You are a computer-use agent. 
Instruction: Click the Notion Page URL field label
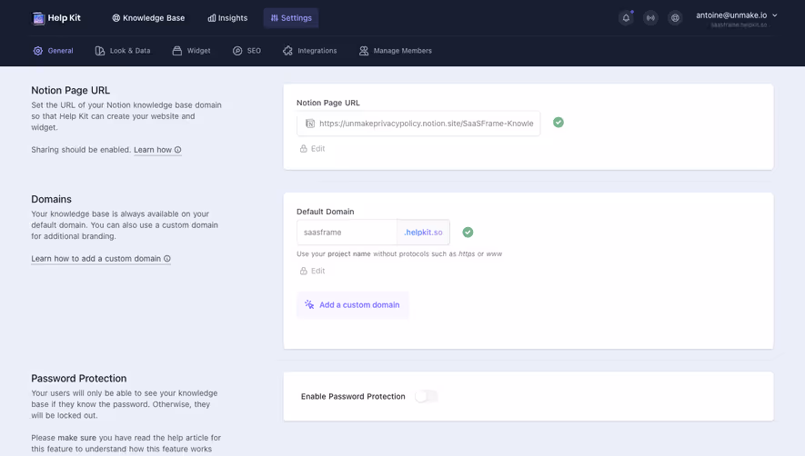point(328,103)
